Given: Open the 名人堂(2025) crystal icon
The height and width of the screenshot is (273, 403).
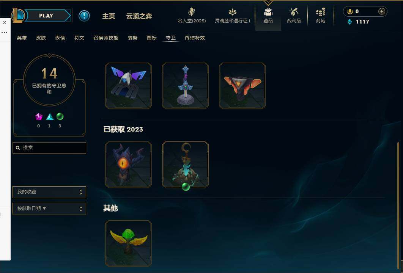Looking at the screenshot, I should tap(192, 12).
